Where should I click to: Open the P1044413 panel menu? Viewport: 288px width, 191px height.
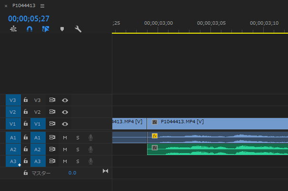42,6
